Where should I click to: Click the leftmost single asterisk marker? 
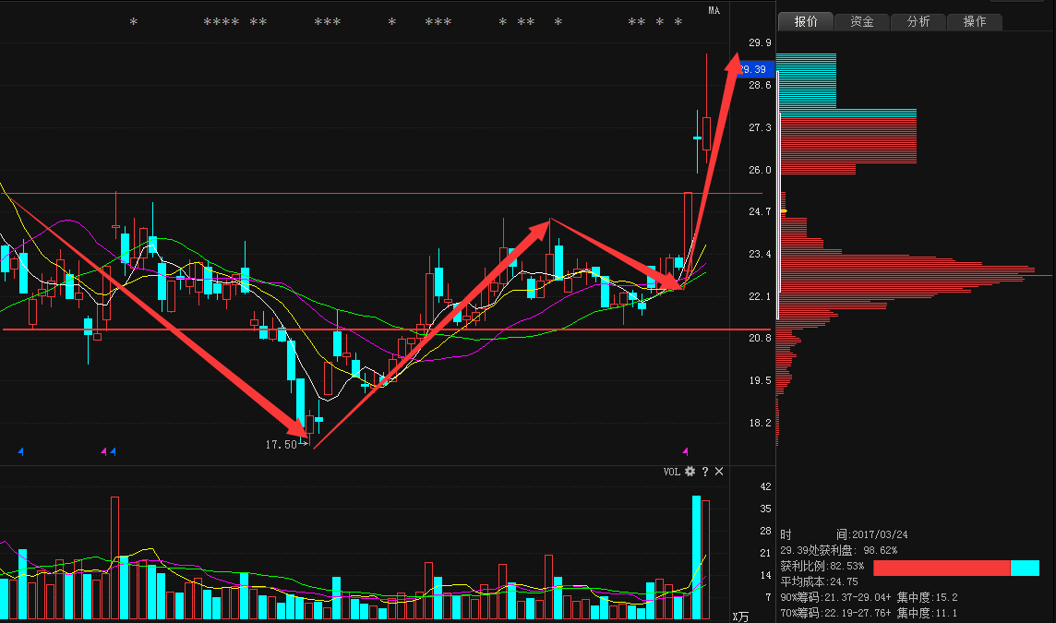(133, 22)
